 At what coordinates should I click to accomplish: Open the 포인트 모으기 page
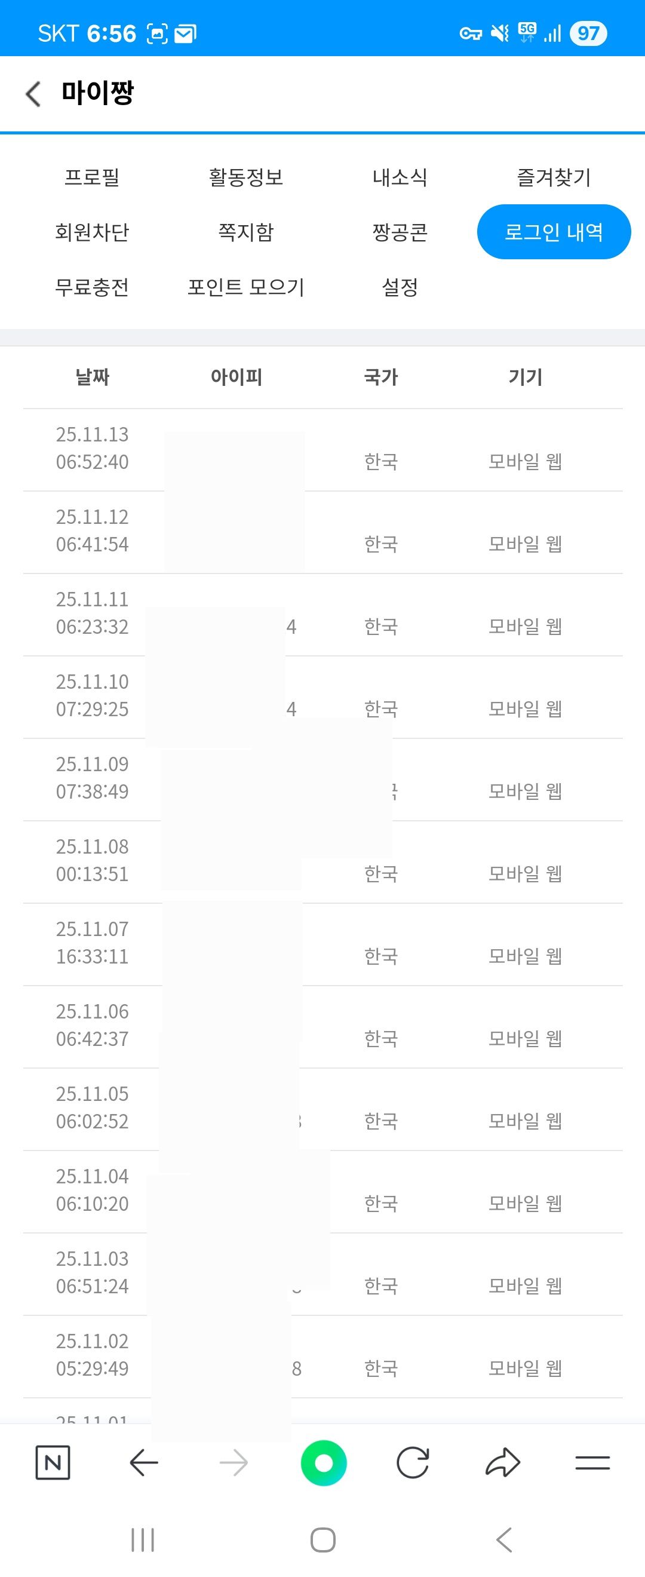[246, 287]
